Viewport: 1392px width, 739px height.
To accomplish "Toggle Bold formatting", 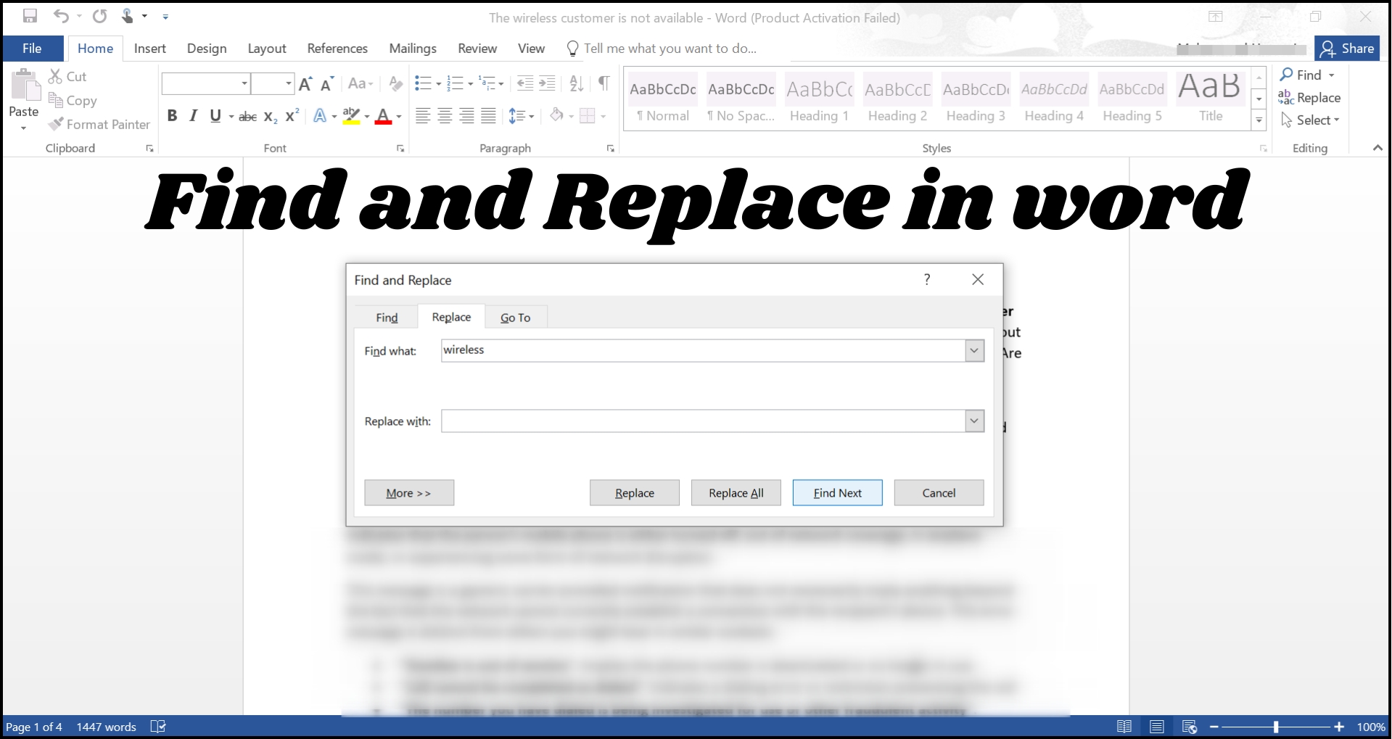I will point(172,115).
